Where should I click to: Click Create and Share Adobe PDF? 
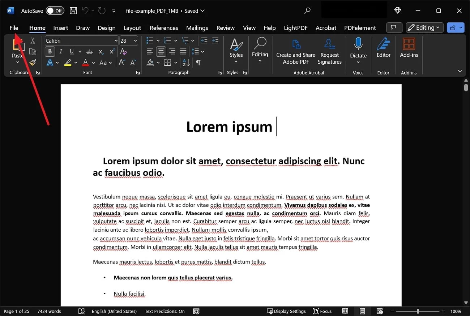pyautogui.click(x=296, y=51)
